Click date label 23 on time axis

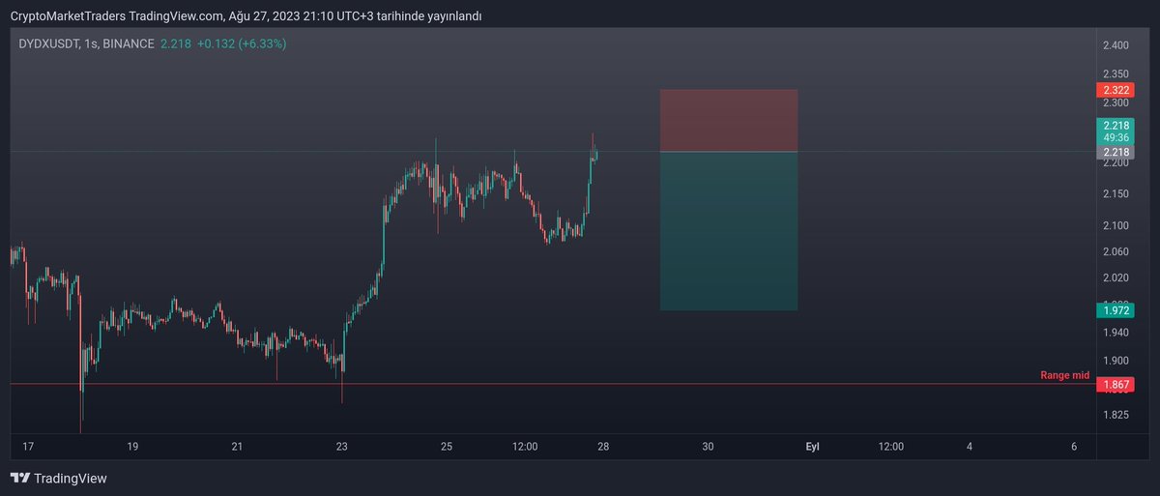[341, 447]
